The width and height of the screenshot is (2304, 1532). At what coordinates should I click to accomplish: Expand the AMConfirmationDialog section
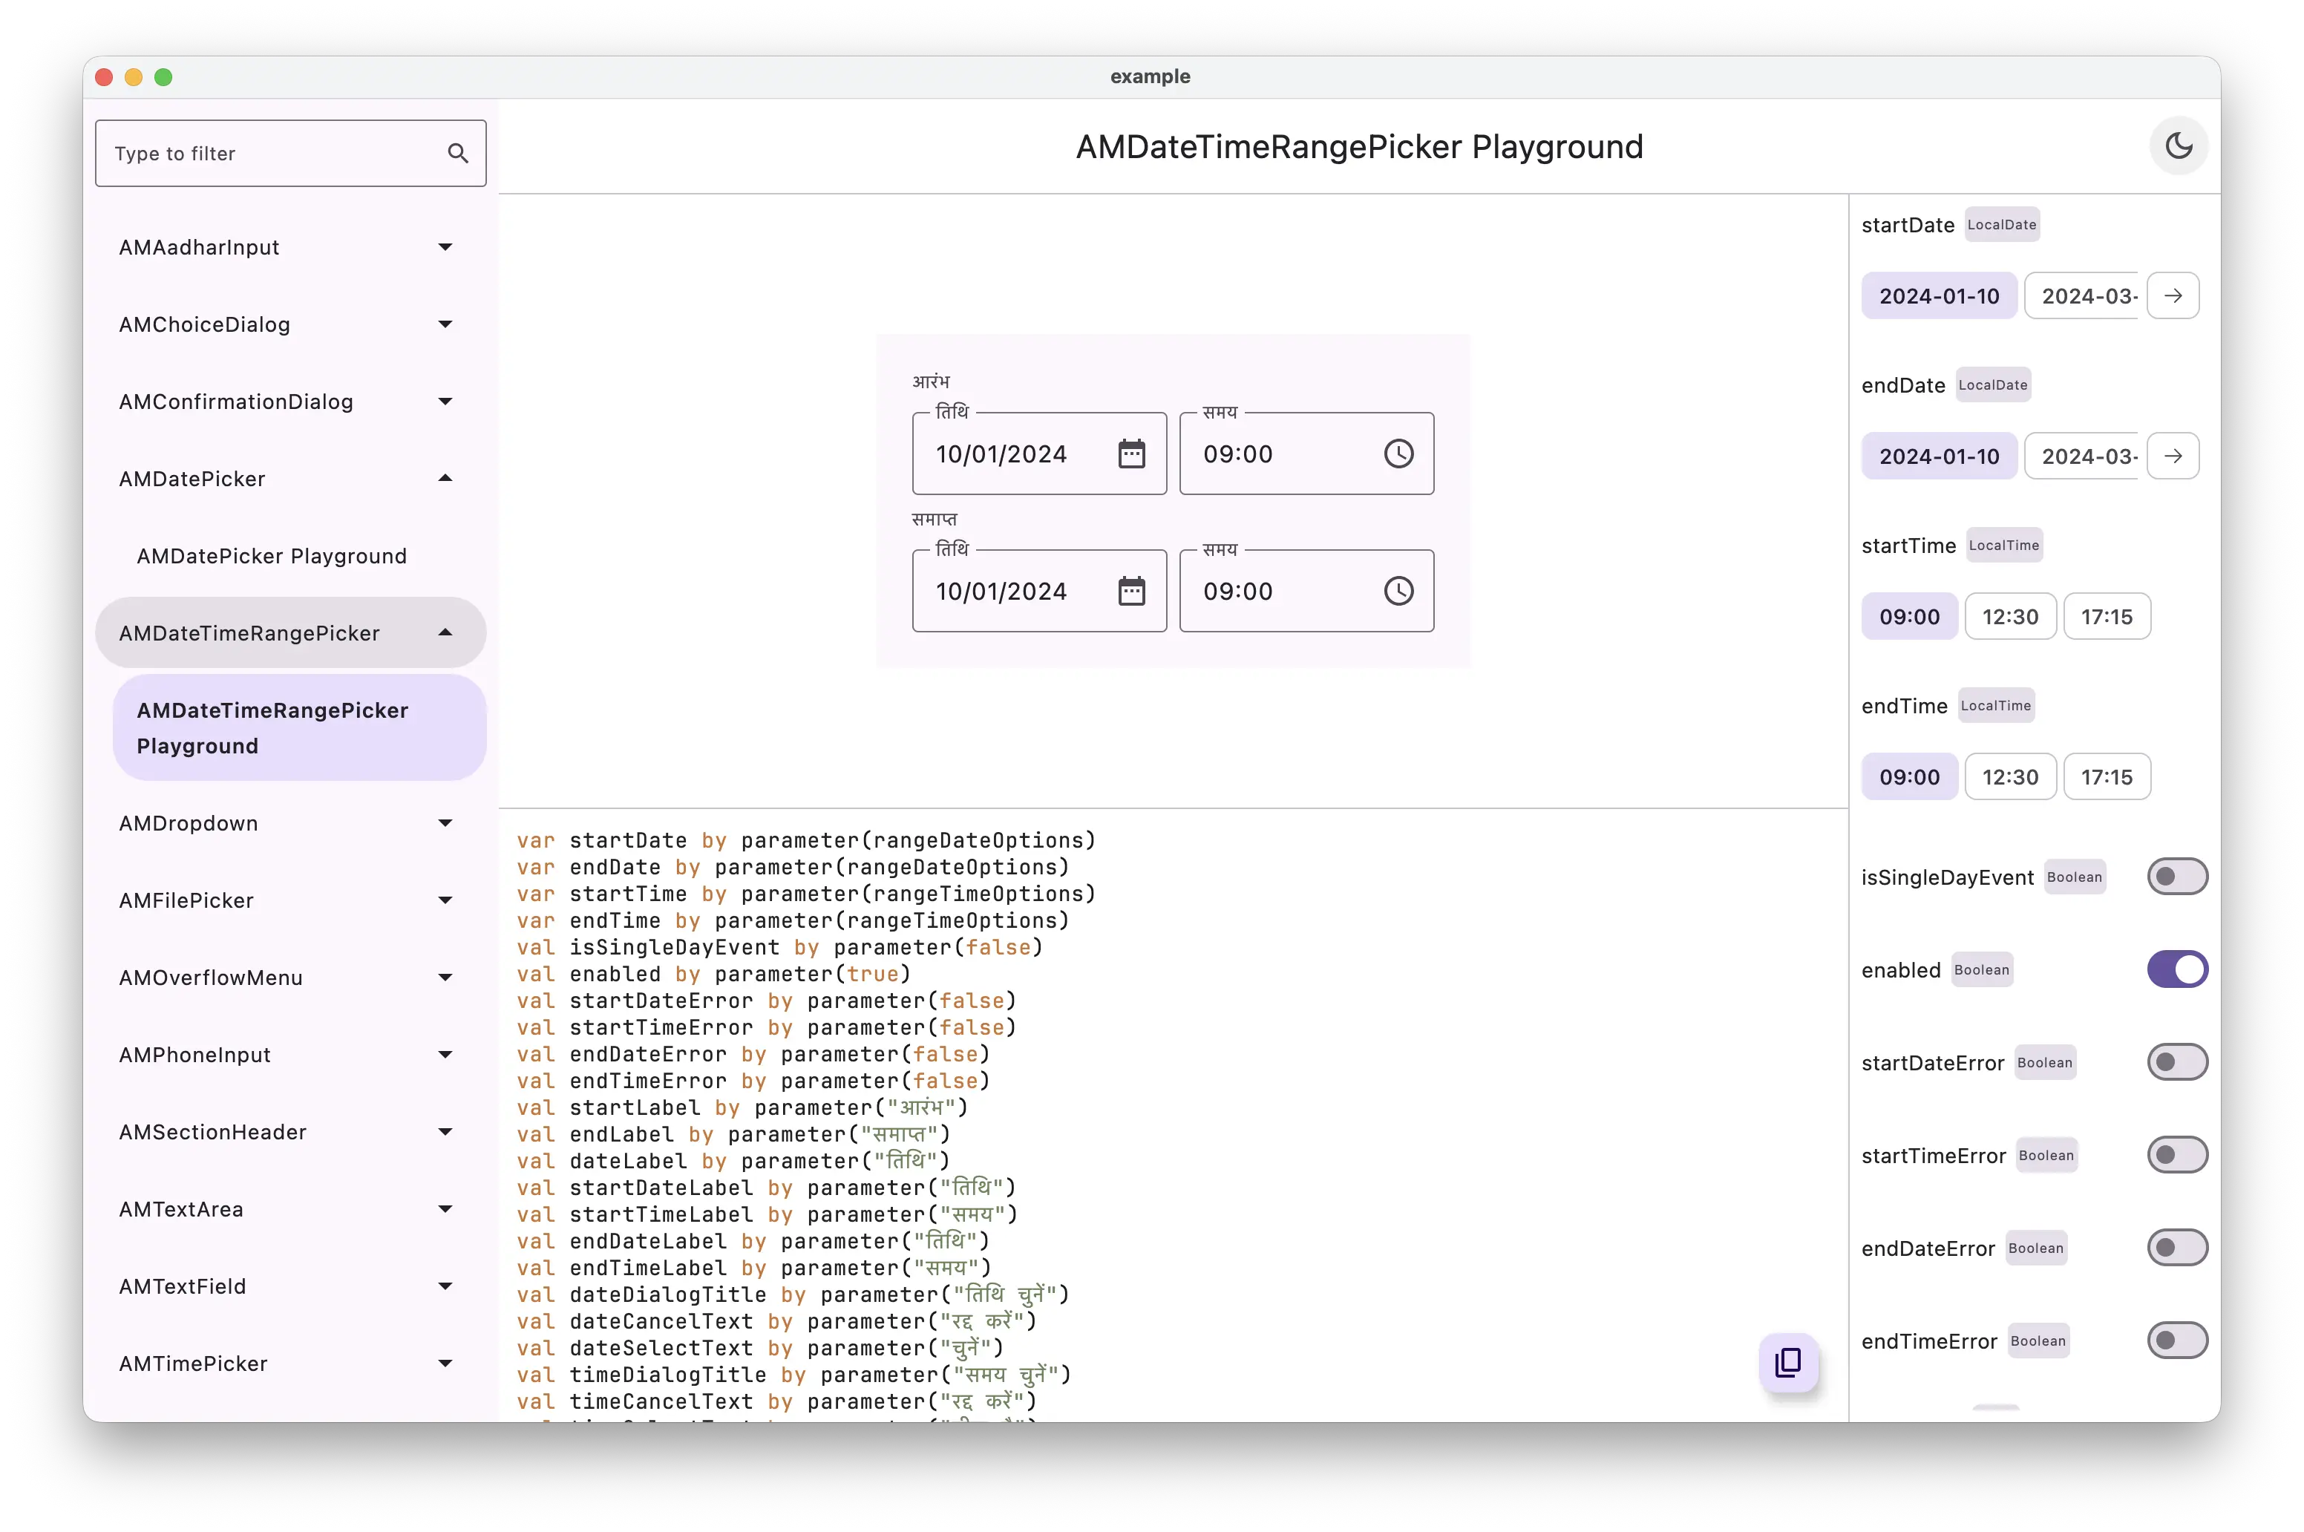[x=290, y=402]
